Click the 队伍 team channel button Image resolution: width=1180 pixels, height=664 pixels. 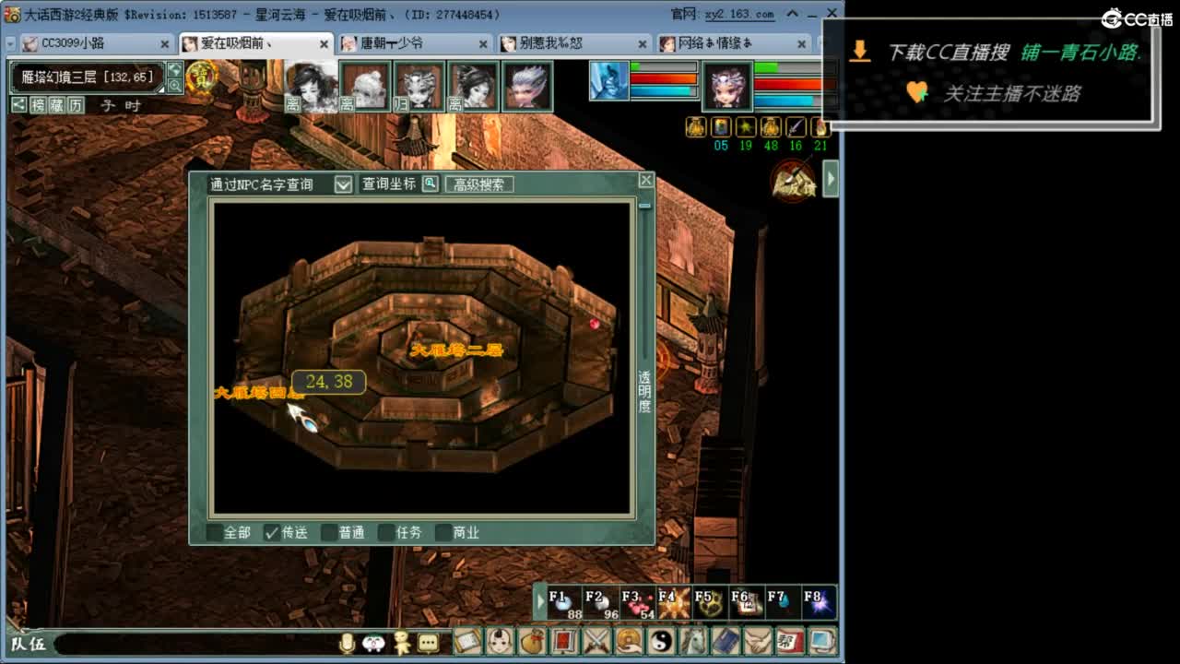(28, 644)
